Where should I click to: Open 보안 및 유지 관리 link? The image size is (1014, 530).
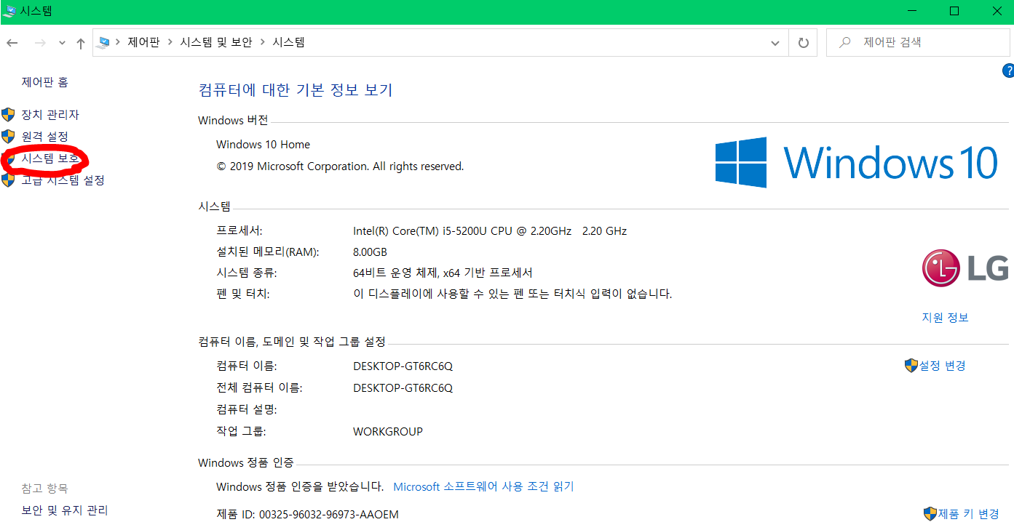click(x=65, y=510)
